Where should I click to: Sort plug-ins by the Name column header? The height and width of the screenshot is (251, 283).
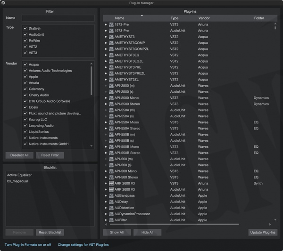pos(119,18)
